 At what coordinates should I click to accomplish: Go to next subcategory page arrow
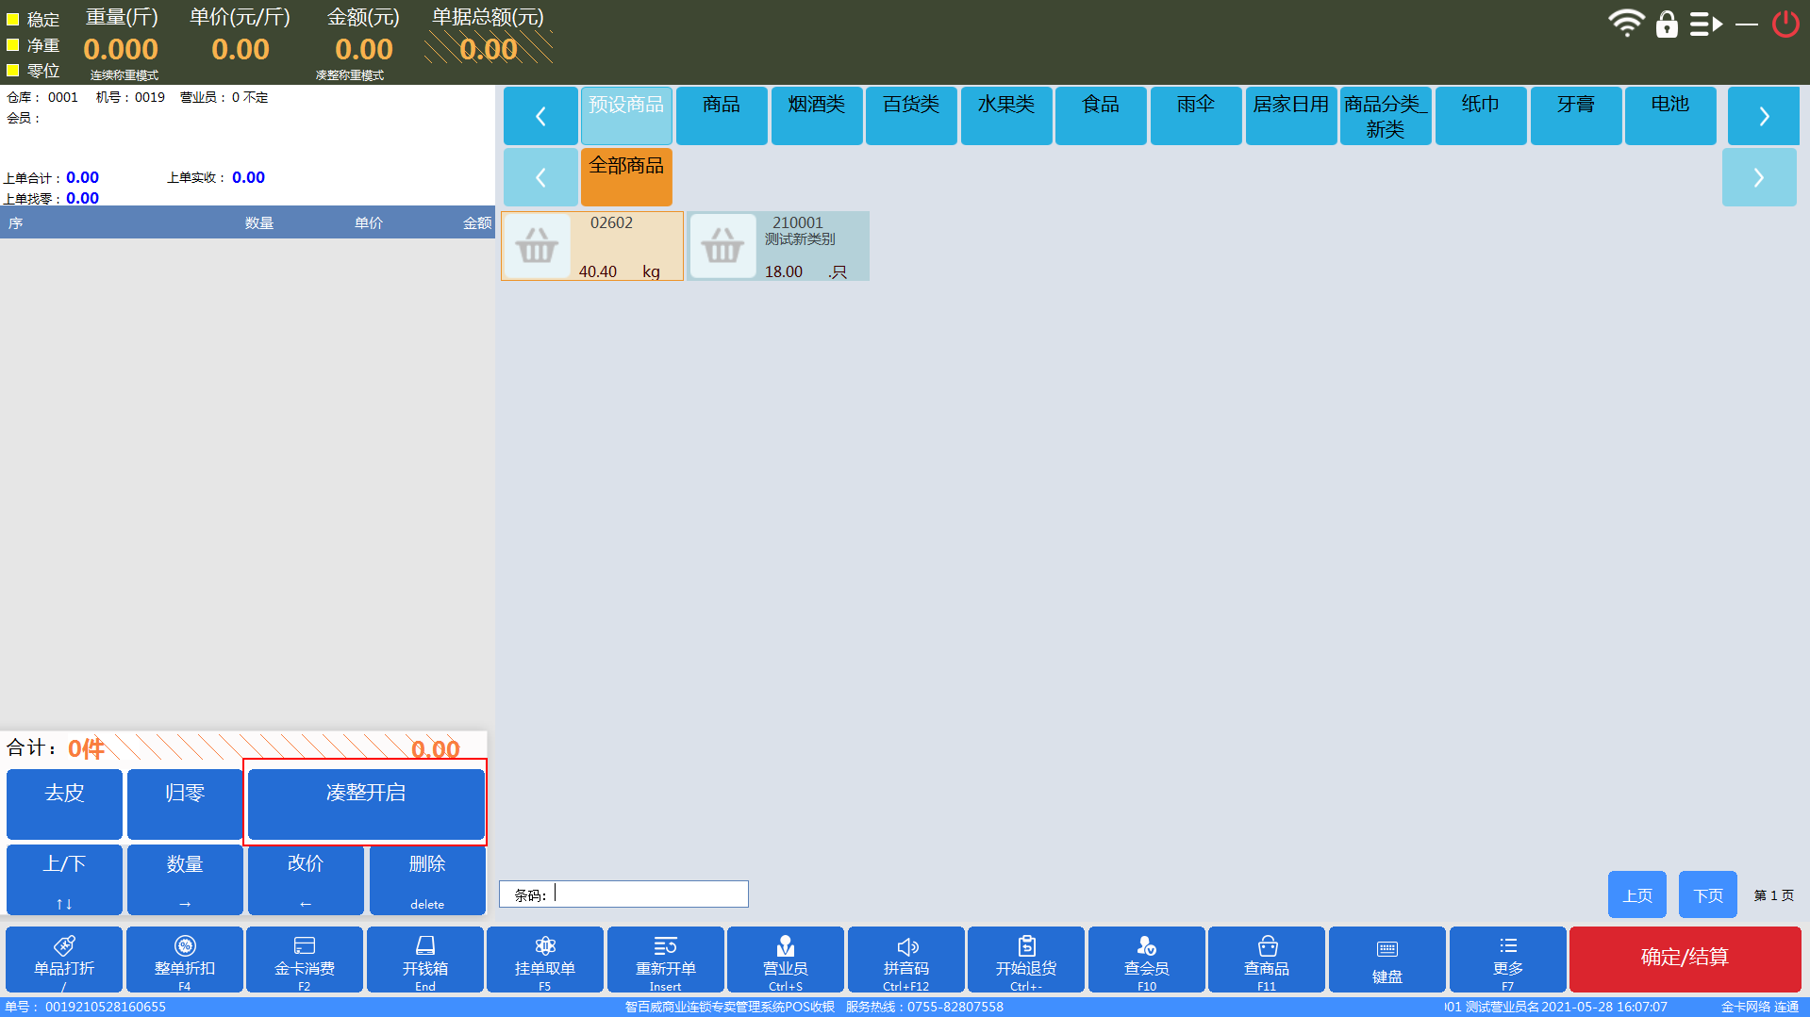[x=1759, y=177]
